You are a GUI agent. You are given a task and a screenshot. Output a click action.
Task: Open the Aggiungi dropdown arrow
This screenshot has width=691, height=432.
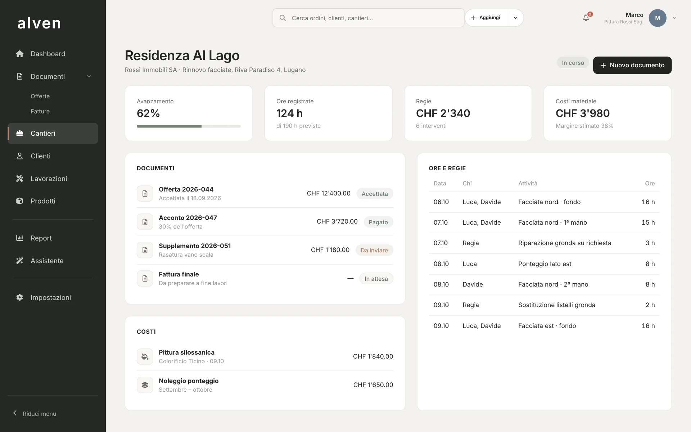tap(515, 18)
